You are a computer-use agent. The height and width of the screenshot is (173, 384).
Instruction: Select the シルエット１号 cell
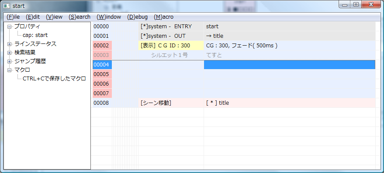point(171,55)
